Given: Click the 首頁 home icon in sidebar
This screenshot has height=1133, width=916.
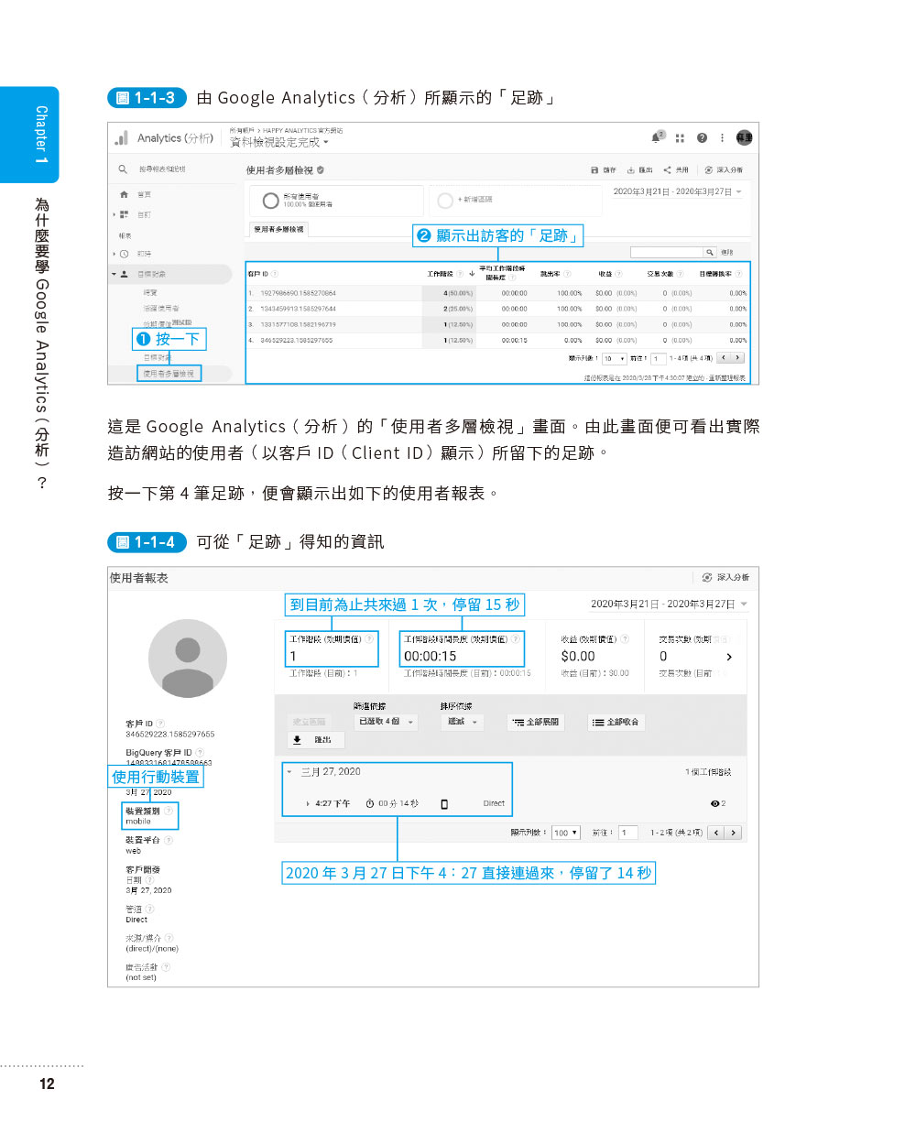Looking at the screenshot, I should pyautogui.click(x=124, y=194).
